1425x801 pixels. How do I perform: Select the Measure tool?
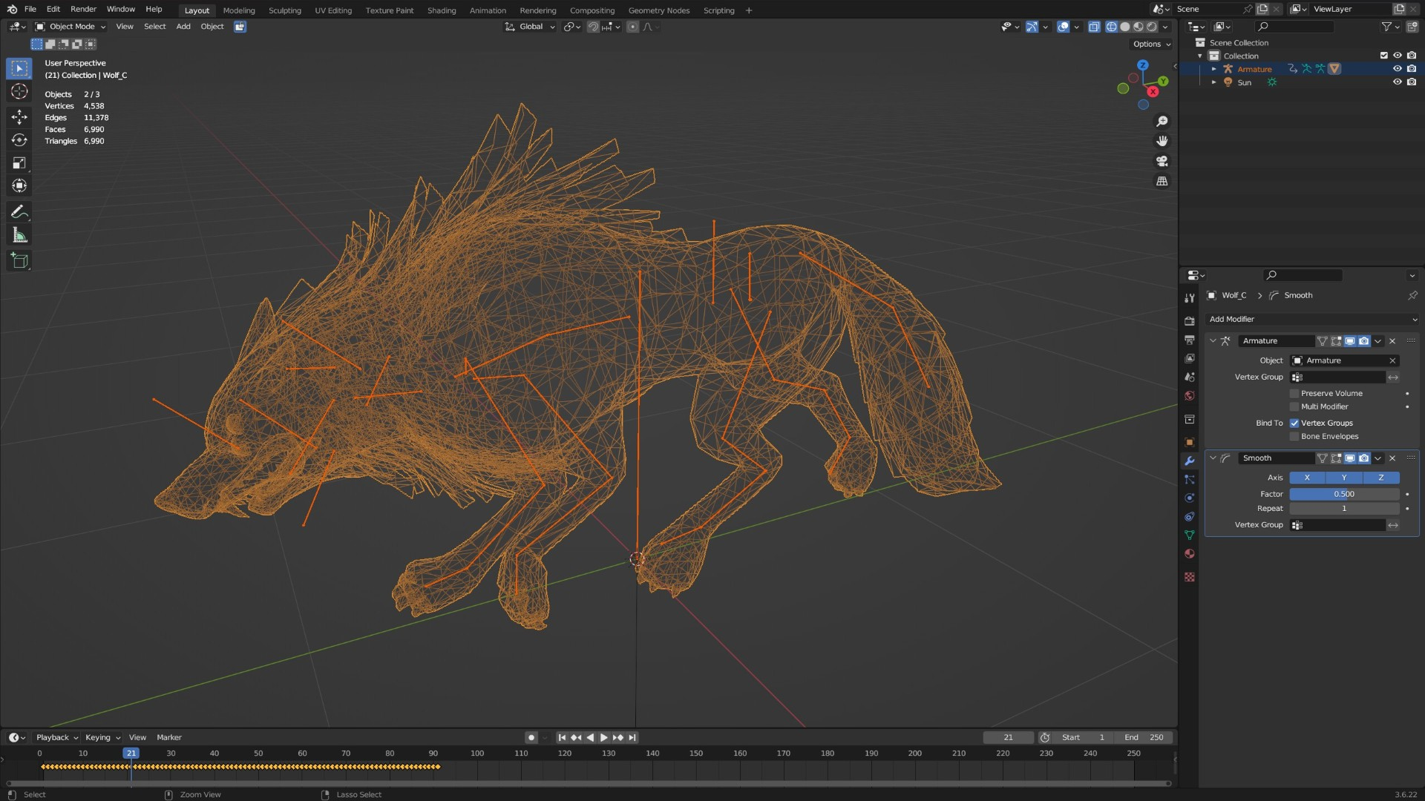(19, 236)
